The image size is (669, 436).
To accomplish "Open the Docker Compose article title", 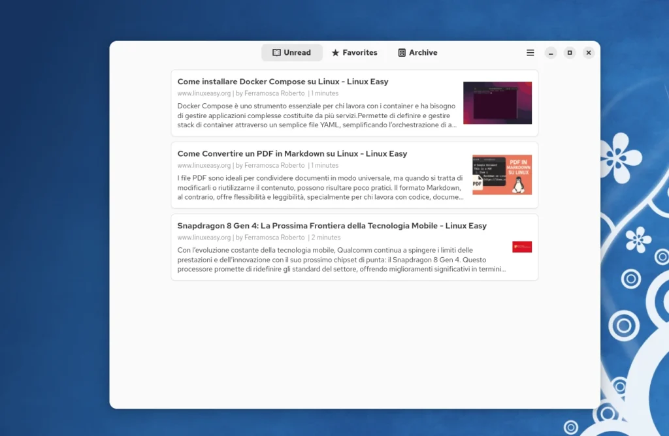I will point(282,82).
